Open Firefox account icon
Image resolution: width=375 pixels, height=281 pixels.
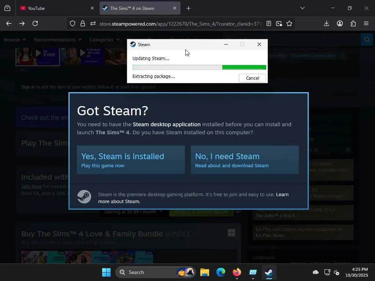(340, 23)
